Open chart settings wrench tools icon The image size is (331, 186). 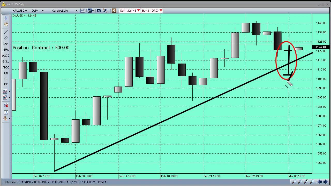click(105, 11)
